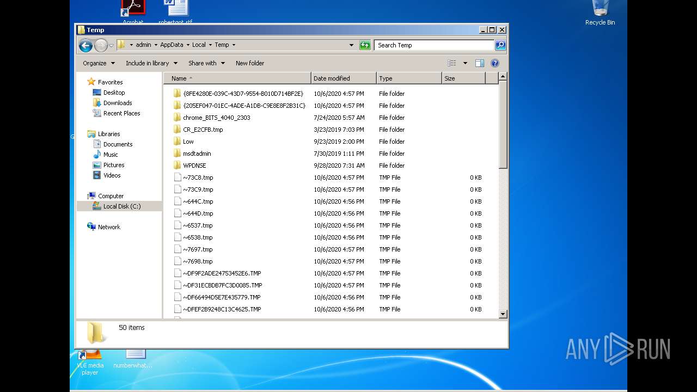Click the Back navigation arrow button
The width and height of the screenshot is (697, 392).
click(x=85, y=45)
